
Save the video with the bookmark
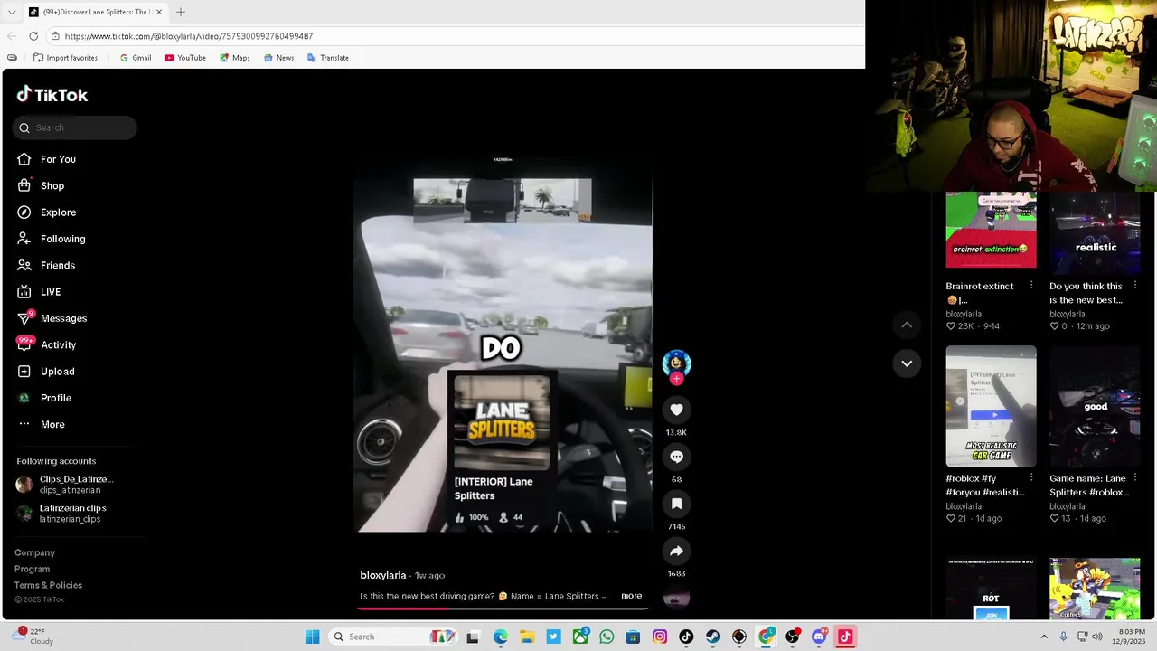676,504
